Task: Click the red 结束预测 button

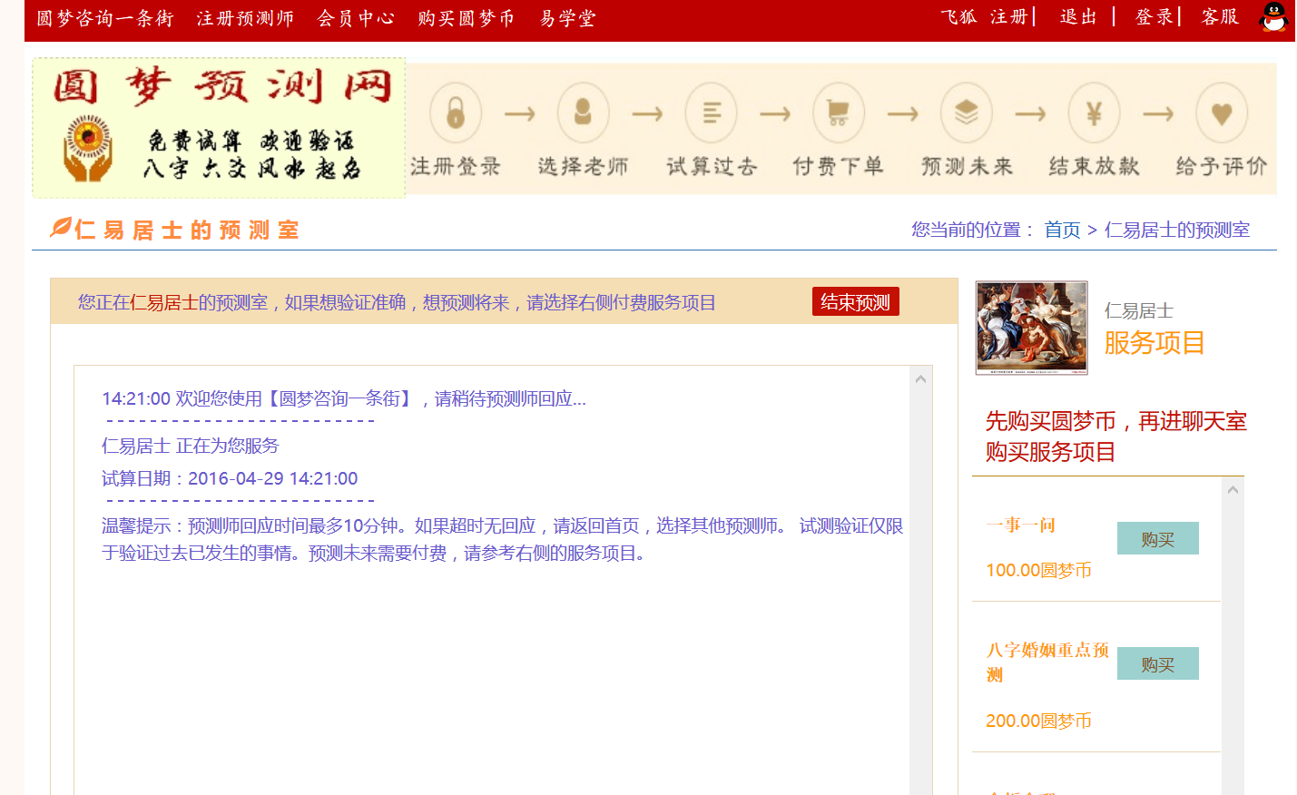Action: tap(854, 300)
